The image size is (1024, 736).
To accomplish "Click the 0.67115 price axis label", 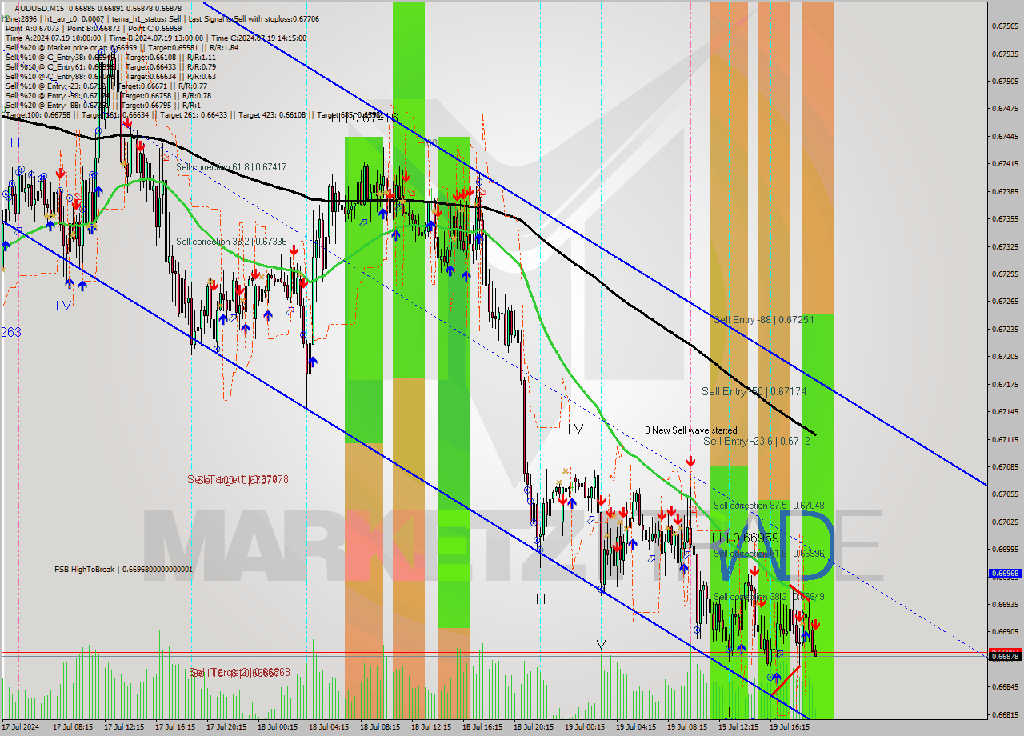I will 1005,439.
